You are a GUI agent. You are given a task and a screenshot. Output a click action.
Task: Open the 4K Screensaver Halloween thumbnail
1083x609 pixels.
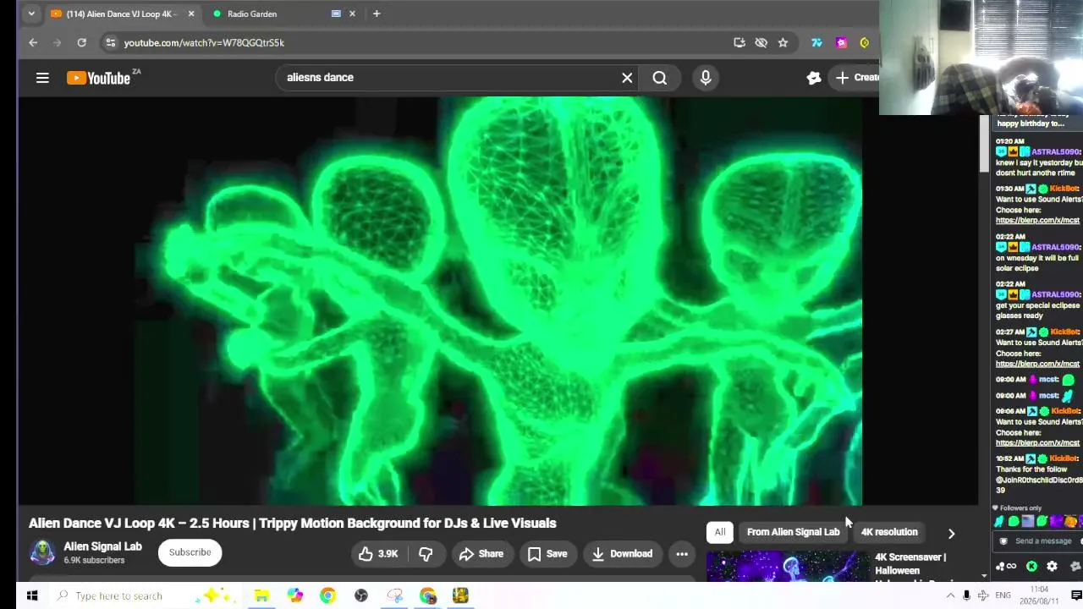click(x=788, y=567)
